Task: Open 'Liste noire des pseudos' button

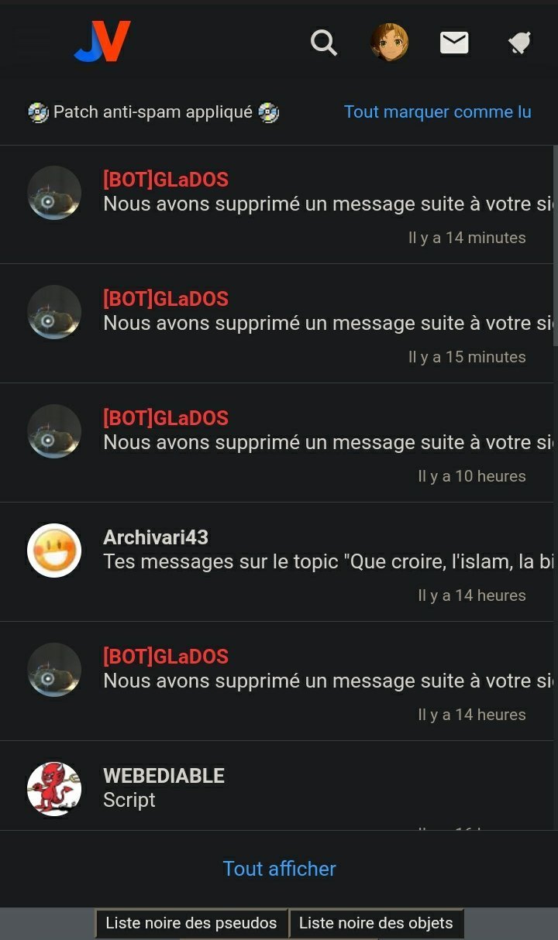Action: 191,923
